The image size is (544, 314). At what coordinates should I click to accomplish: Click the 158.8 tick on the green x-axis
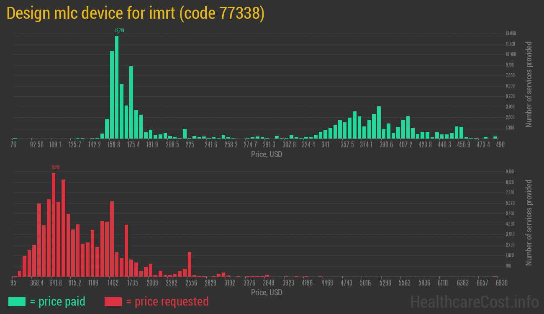[x=113, y=145]
